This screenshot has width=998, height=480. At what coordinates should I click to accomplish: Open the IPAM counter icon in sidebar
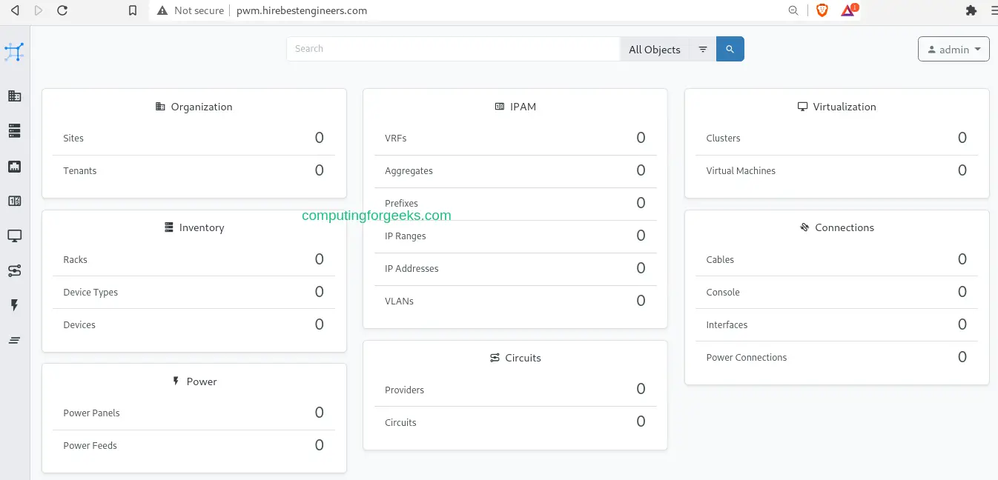14,201
